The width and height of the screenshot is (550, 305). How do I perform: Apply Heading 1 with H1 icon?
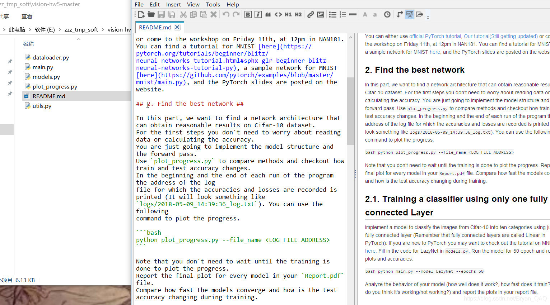pyautogui.click(x=288, y=14)
